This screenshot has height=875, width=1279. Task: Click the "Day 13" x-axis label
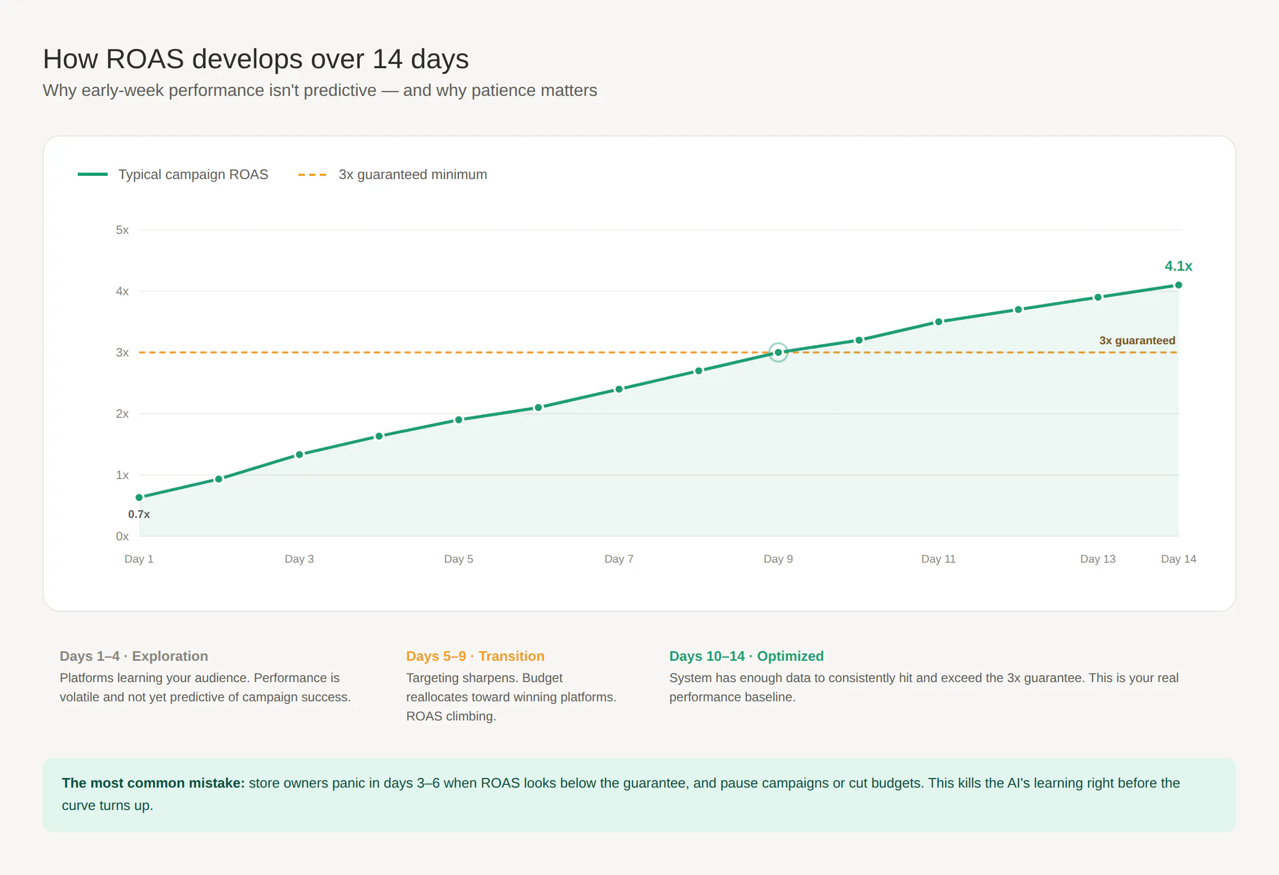coord(1098,559)
